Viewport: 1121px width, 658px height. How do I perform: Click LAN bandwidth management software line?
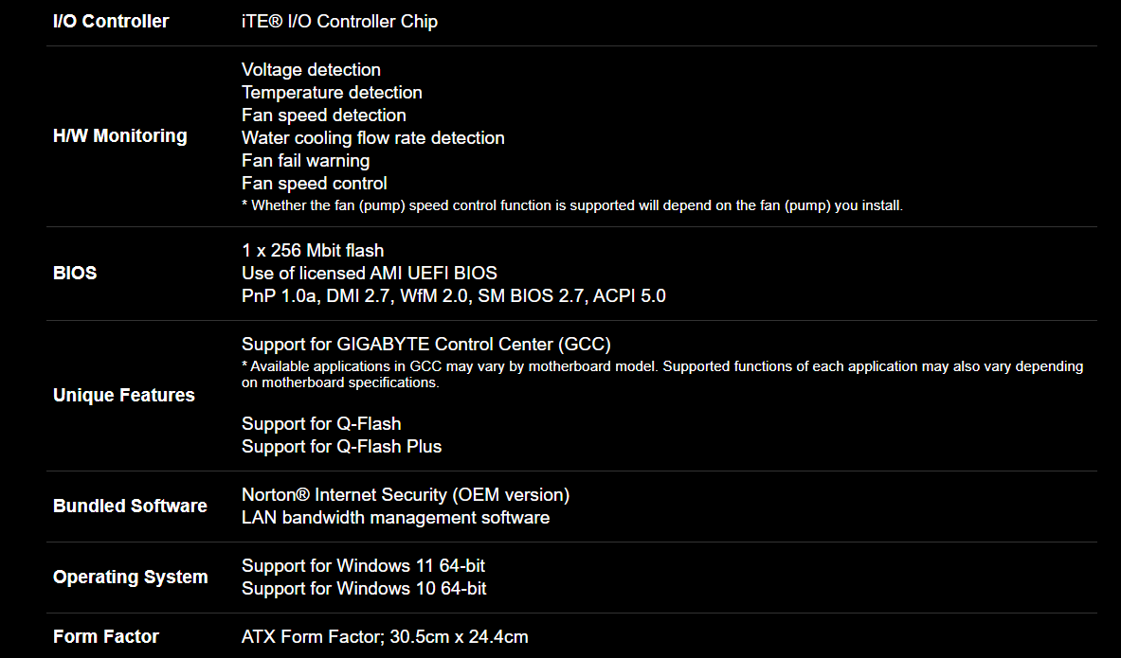click(x=395, y=518)
